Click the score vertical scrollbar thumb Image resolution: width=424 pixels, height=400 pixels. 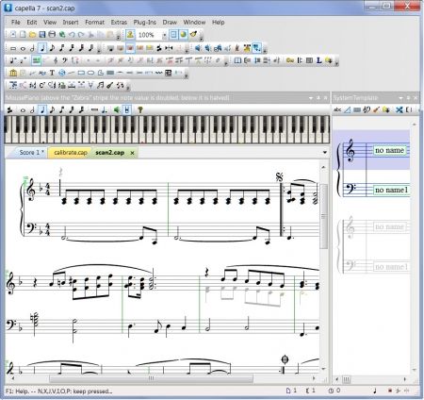point(323,216)
